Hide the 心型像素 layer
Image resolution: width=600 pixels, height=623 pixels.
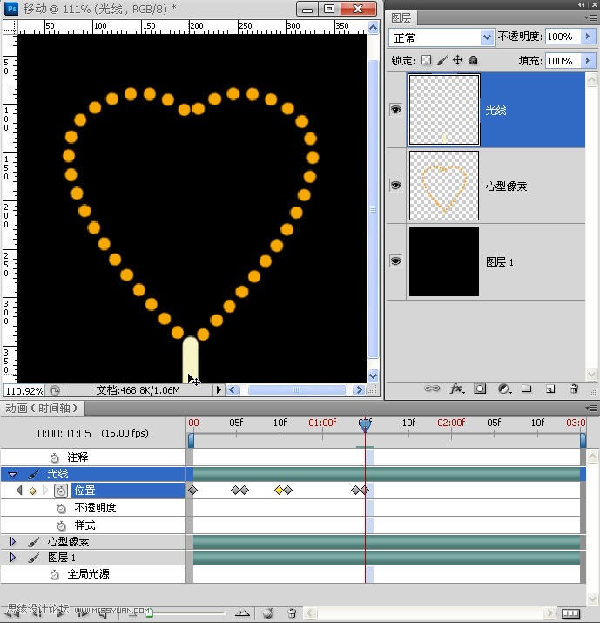pos(395,185)
